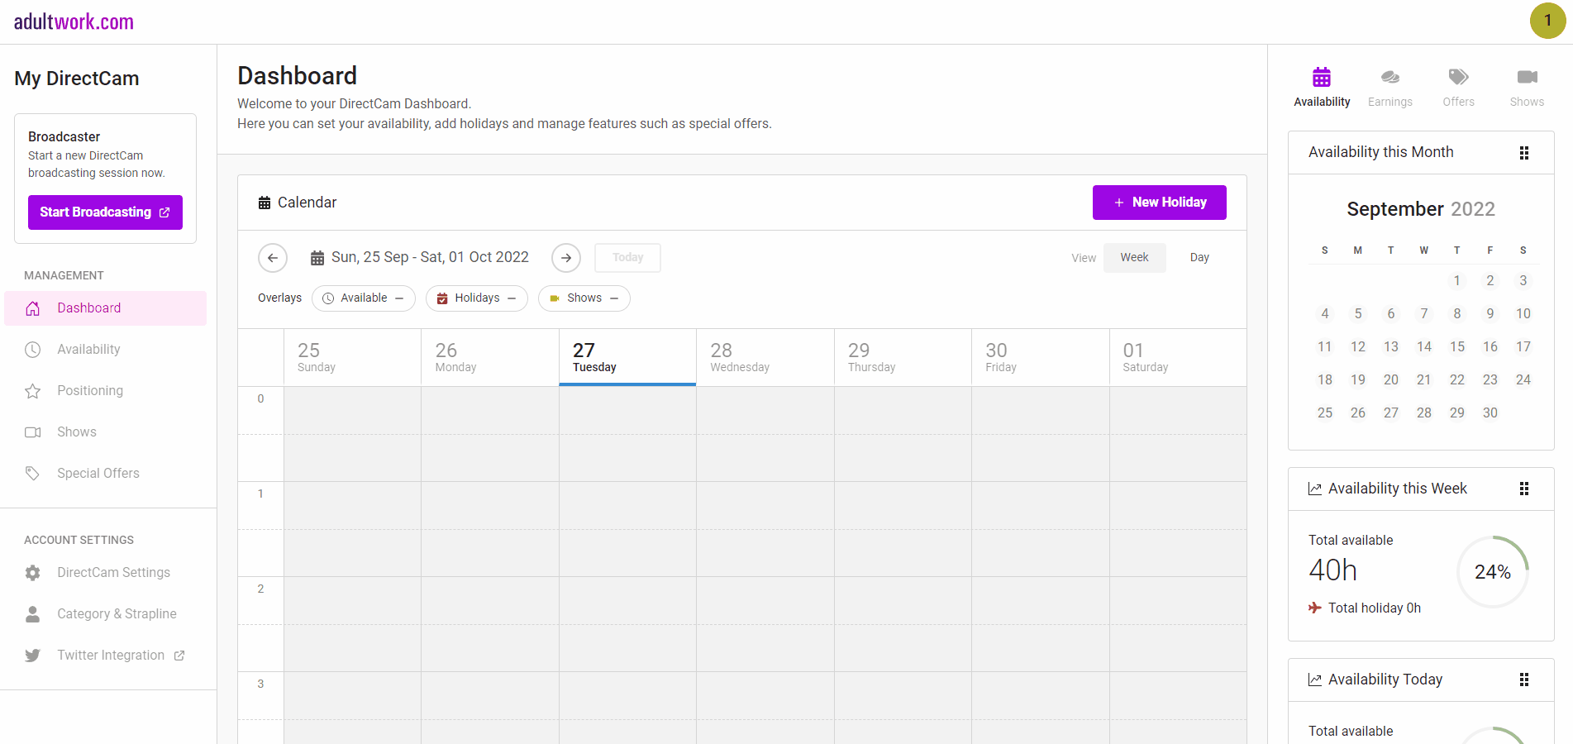Go to Availability in the sidebar menu

105,350
